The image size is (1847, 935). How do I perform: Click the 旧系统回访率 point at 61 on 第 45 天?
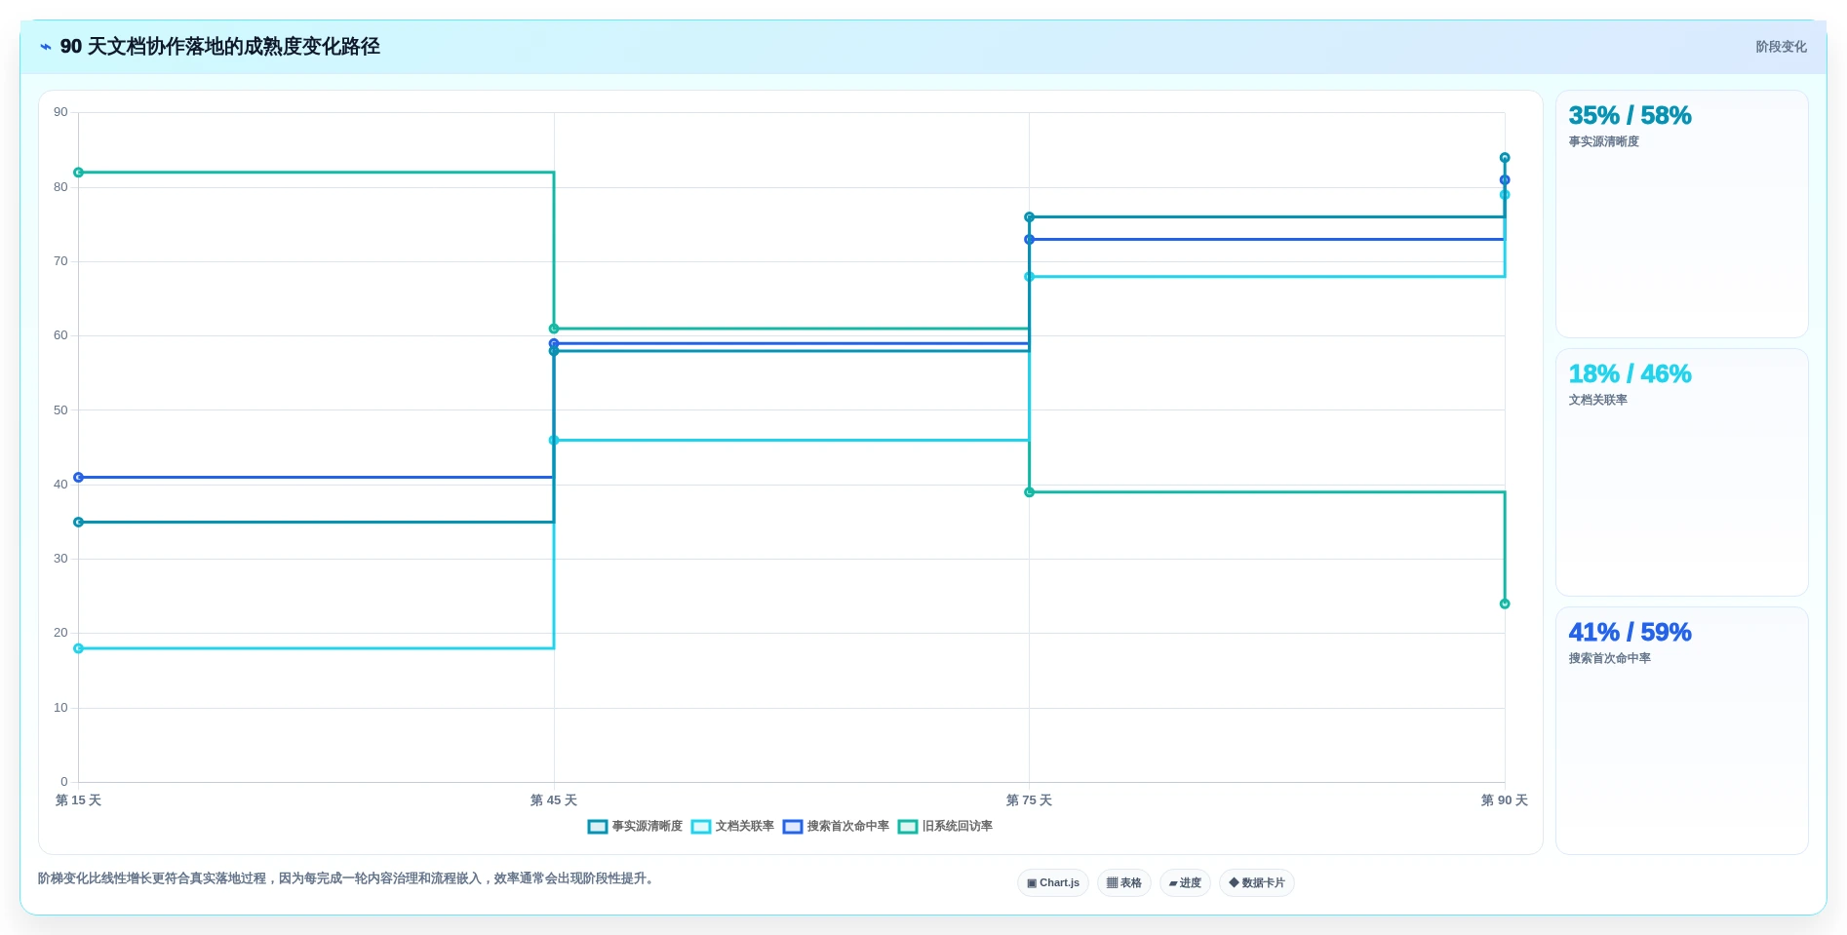pos(554,329)
